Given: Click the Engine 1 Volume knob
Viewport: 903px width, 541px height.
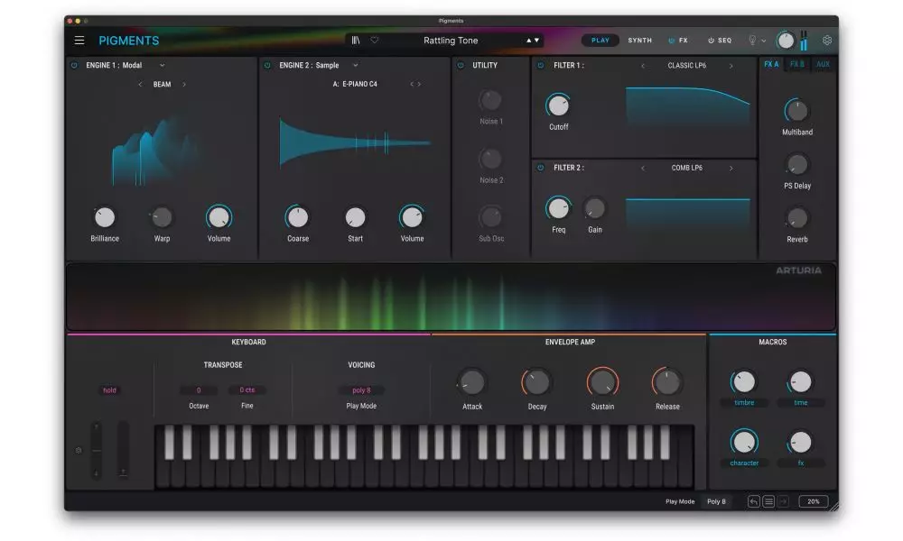Looking at the screenshot, I should point(219,217).
